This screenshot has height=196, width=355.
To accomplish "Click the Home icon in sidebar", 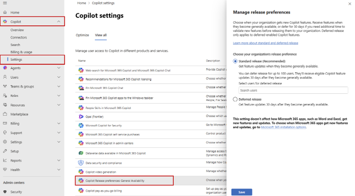I will coord(5,12).
